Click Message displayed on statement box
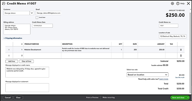 (27, 88)
